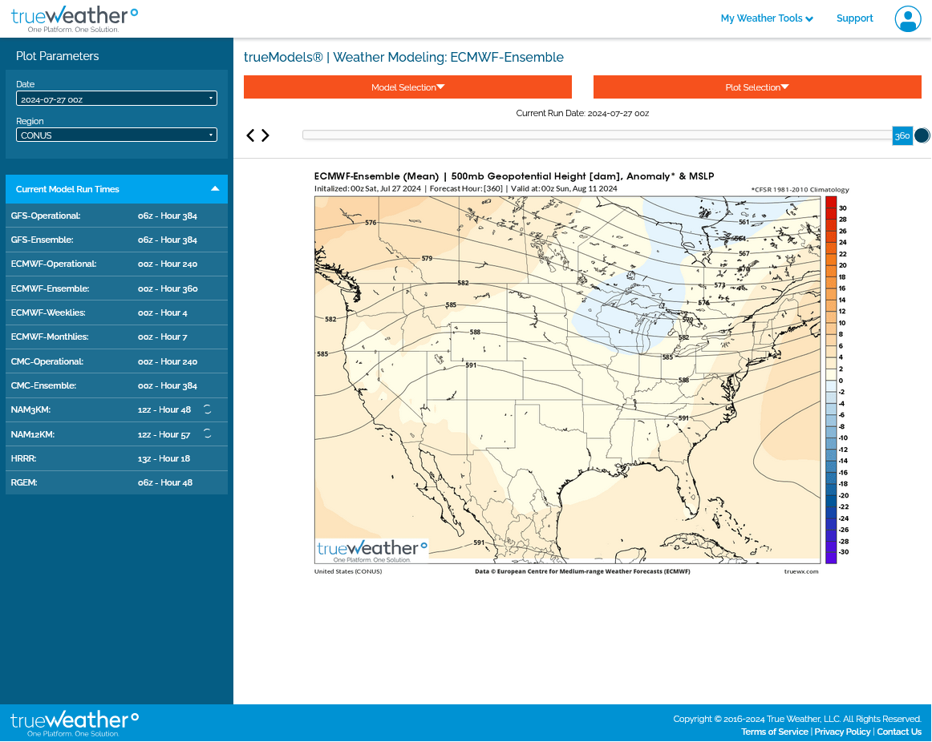Select the GFS-Ensemble run time row

(116, 240)
